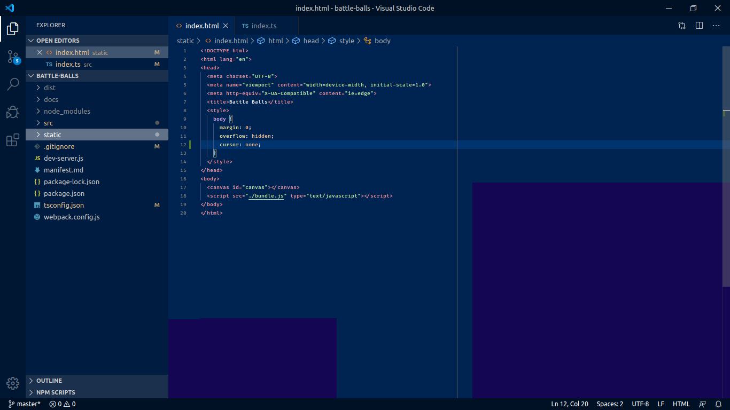Open the Explorer view icon
This screenshot has height=410, width=730.
point(12,28)
